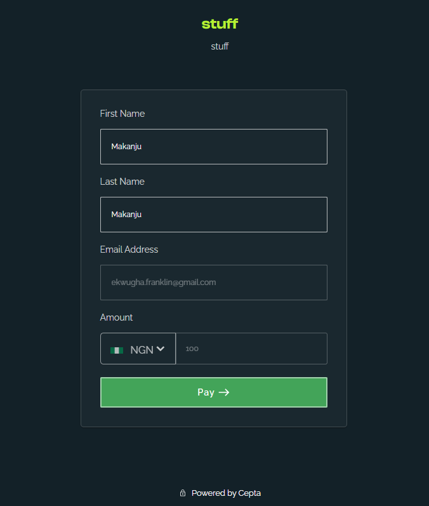Click the white "stuff" subtitle text
The height and width of the screenshot is (506, 429).
pyautogui.click(x=220, y=46)
